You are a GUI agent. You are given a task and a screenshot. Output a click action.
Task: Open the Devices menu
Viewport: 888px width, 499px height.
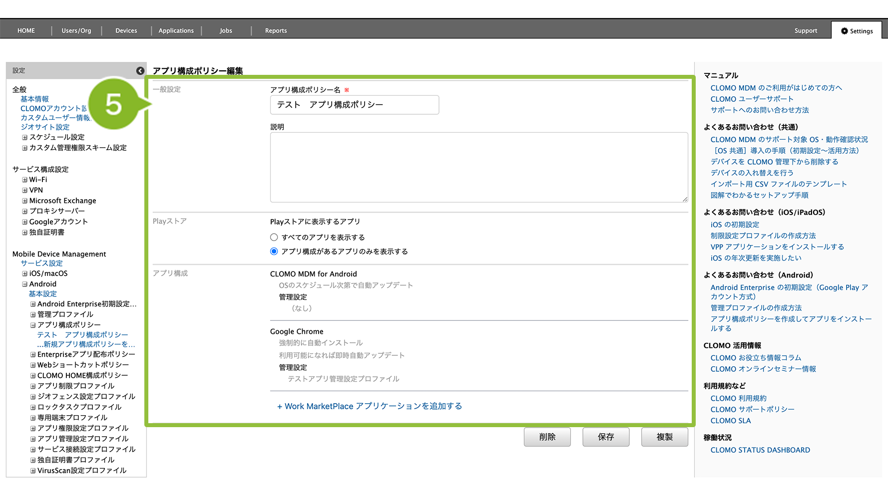point(126,31)
